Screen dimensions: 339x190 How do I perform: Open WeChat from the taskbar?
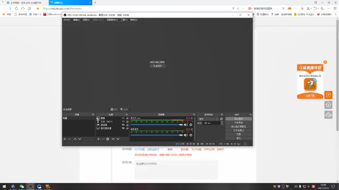click(22, 187)
